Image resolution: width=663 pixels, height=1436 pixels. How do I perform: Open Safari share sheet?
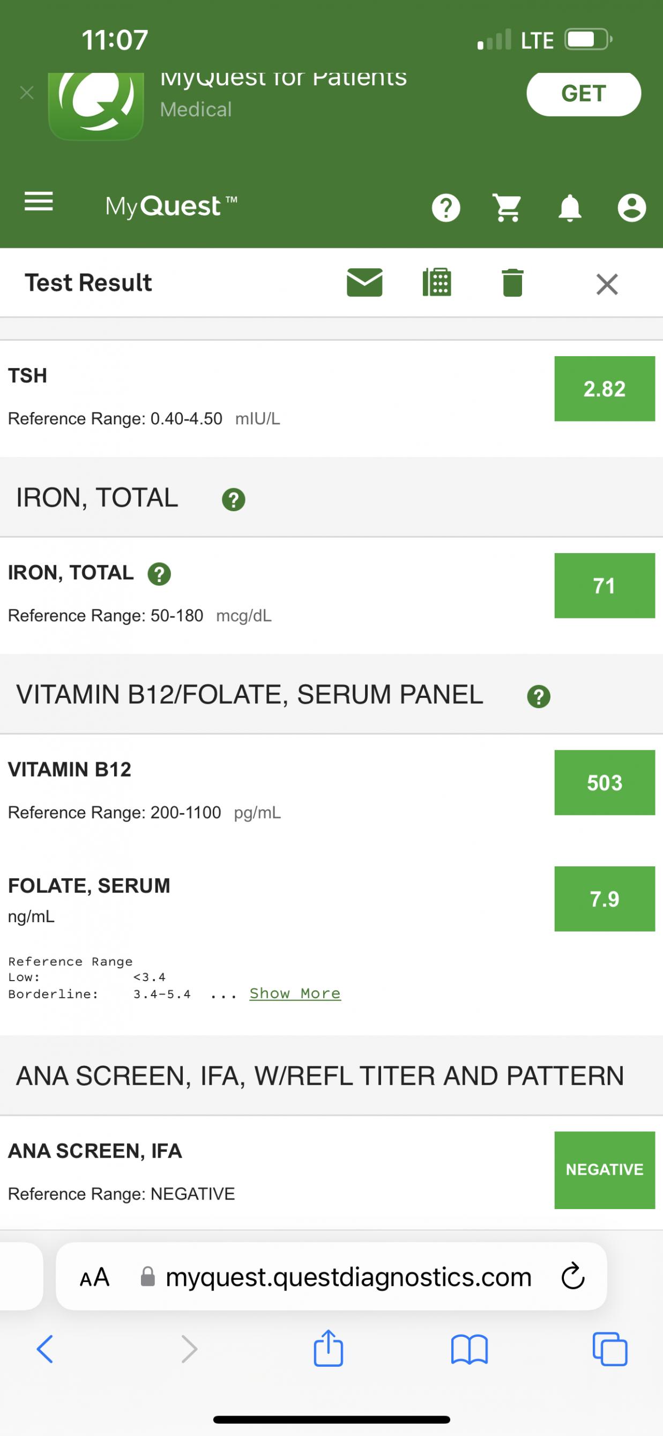click(328, 1349)
